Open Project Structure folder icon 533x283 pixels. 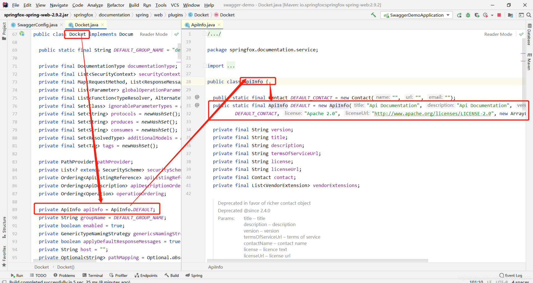[510, 15]
